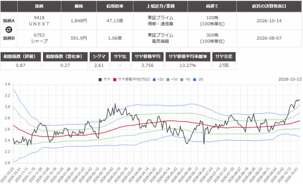Viewport: 303px width, 184px height.
Task: Click the 2026-10-23 date label above chart
Action: [x=290, y=79]
